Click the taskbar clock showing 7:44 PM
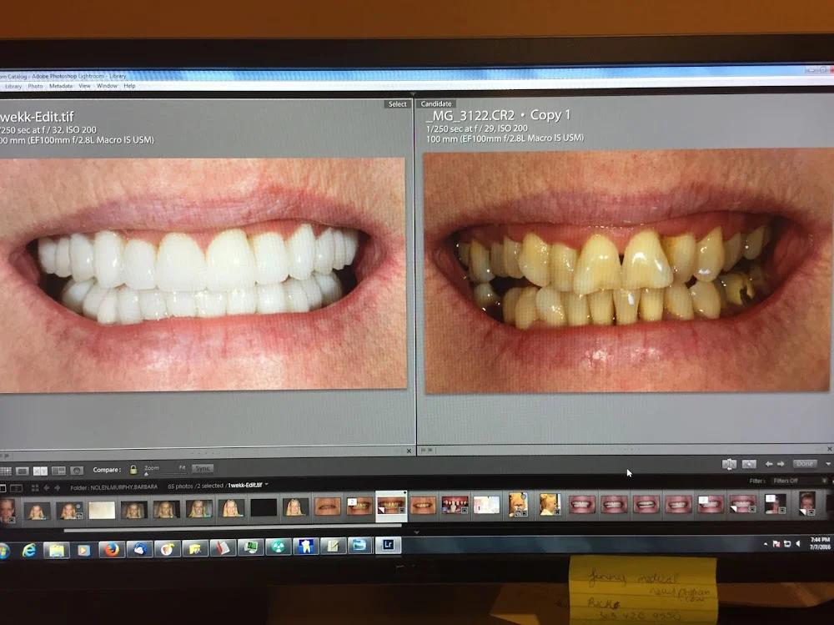Image resolution: width=834 pixels, height=625 pixels. click(820, 543)
